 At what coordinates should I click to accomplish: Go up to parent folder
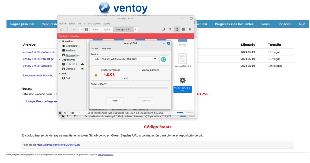click(74, 29)
